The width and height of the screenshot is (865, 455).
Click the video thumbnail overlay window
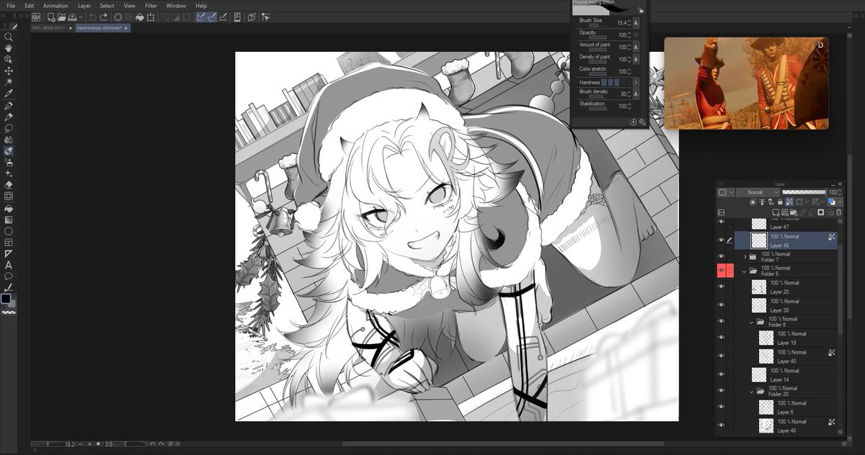click(746, 84)
